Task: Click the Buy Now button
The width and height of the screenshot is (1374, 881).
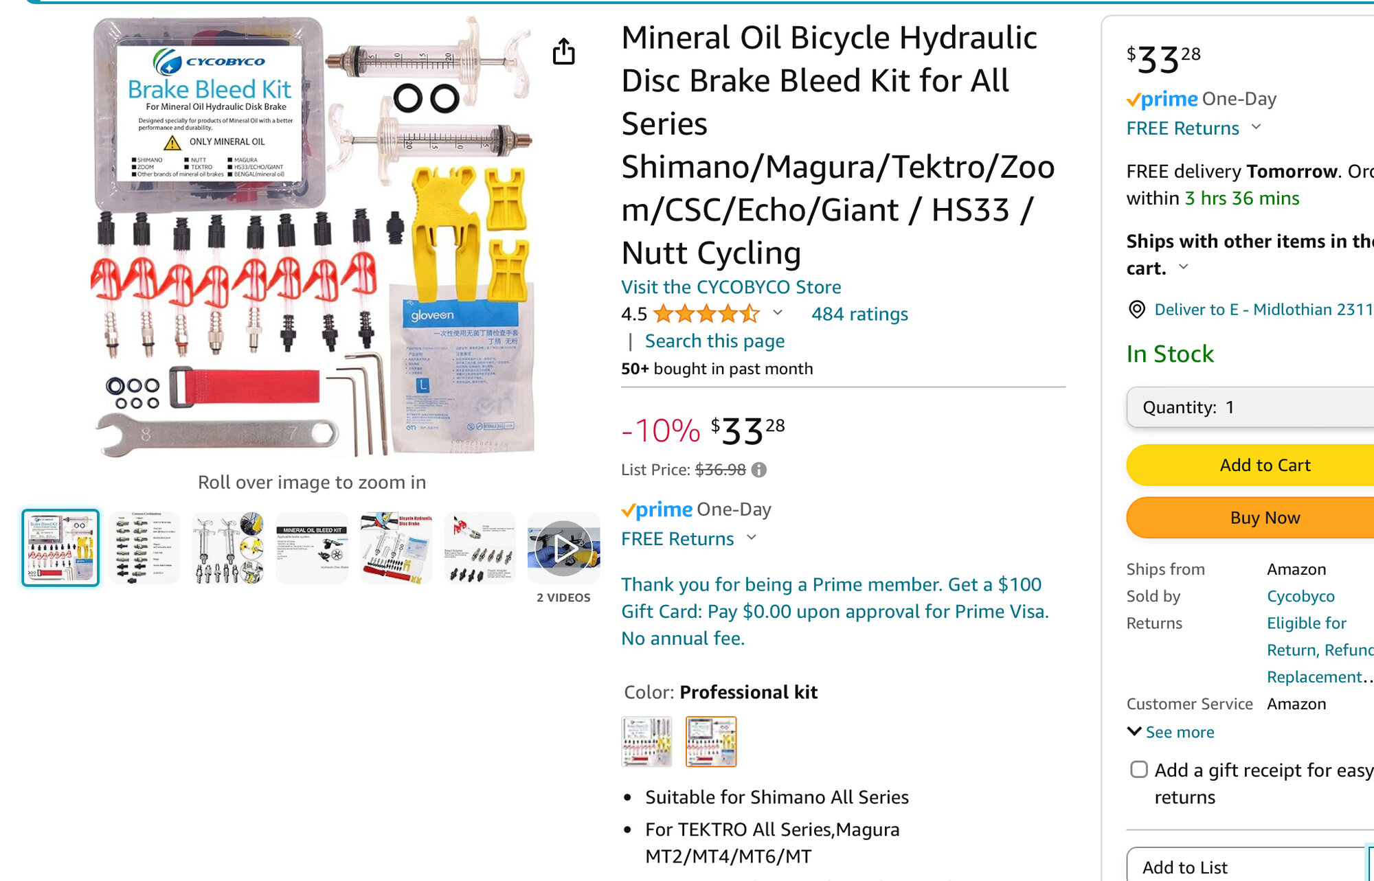Action: pos(1264,518)
